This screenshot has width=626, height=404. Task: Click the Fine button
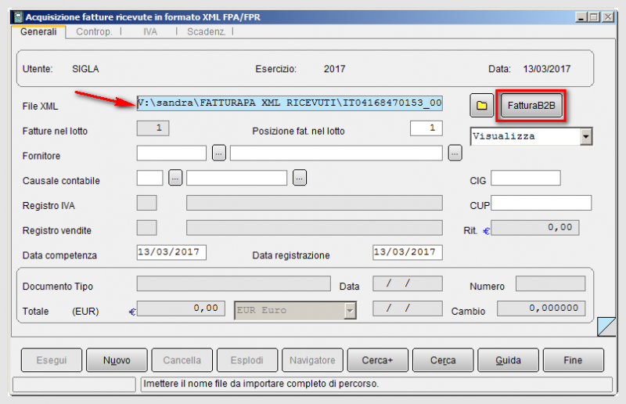[574, 360]
